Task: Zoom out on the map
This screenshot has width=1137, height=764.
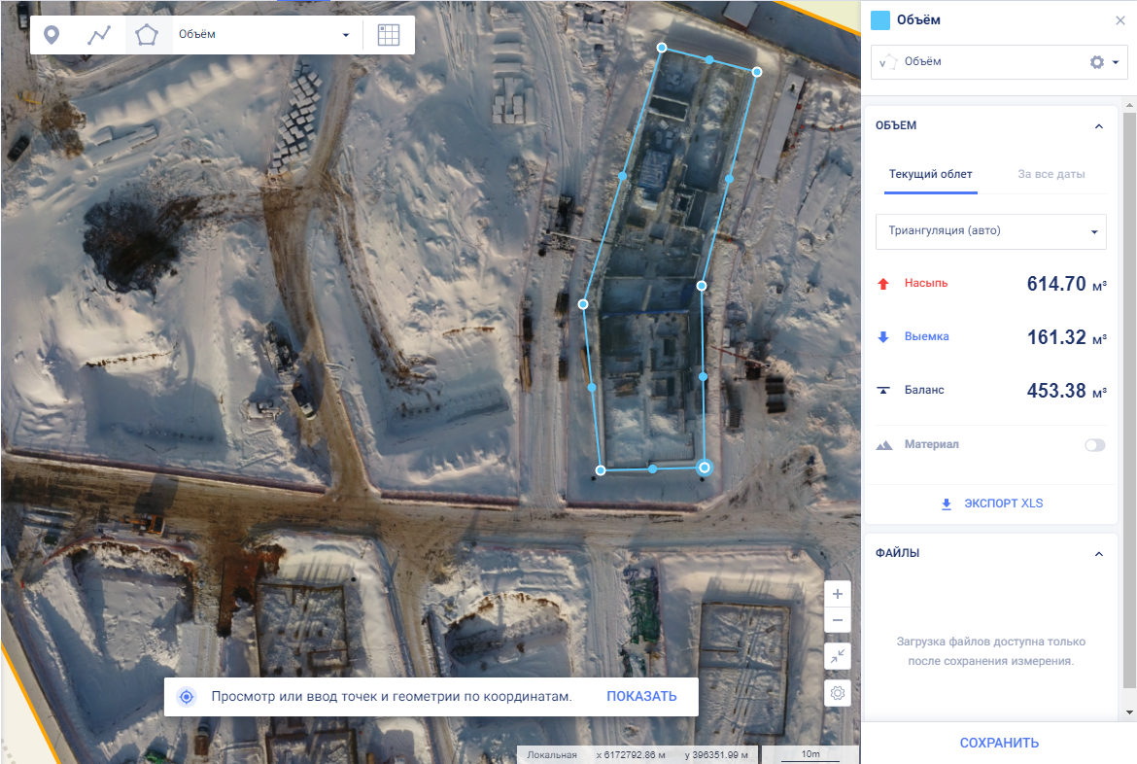Action: point(837,620)
